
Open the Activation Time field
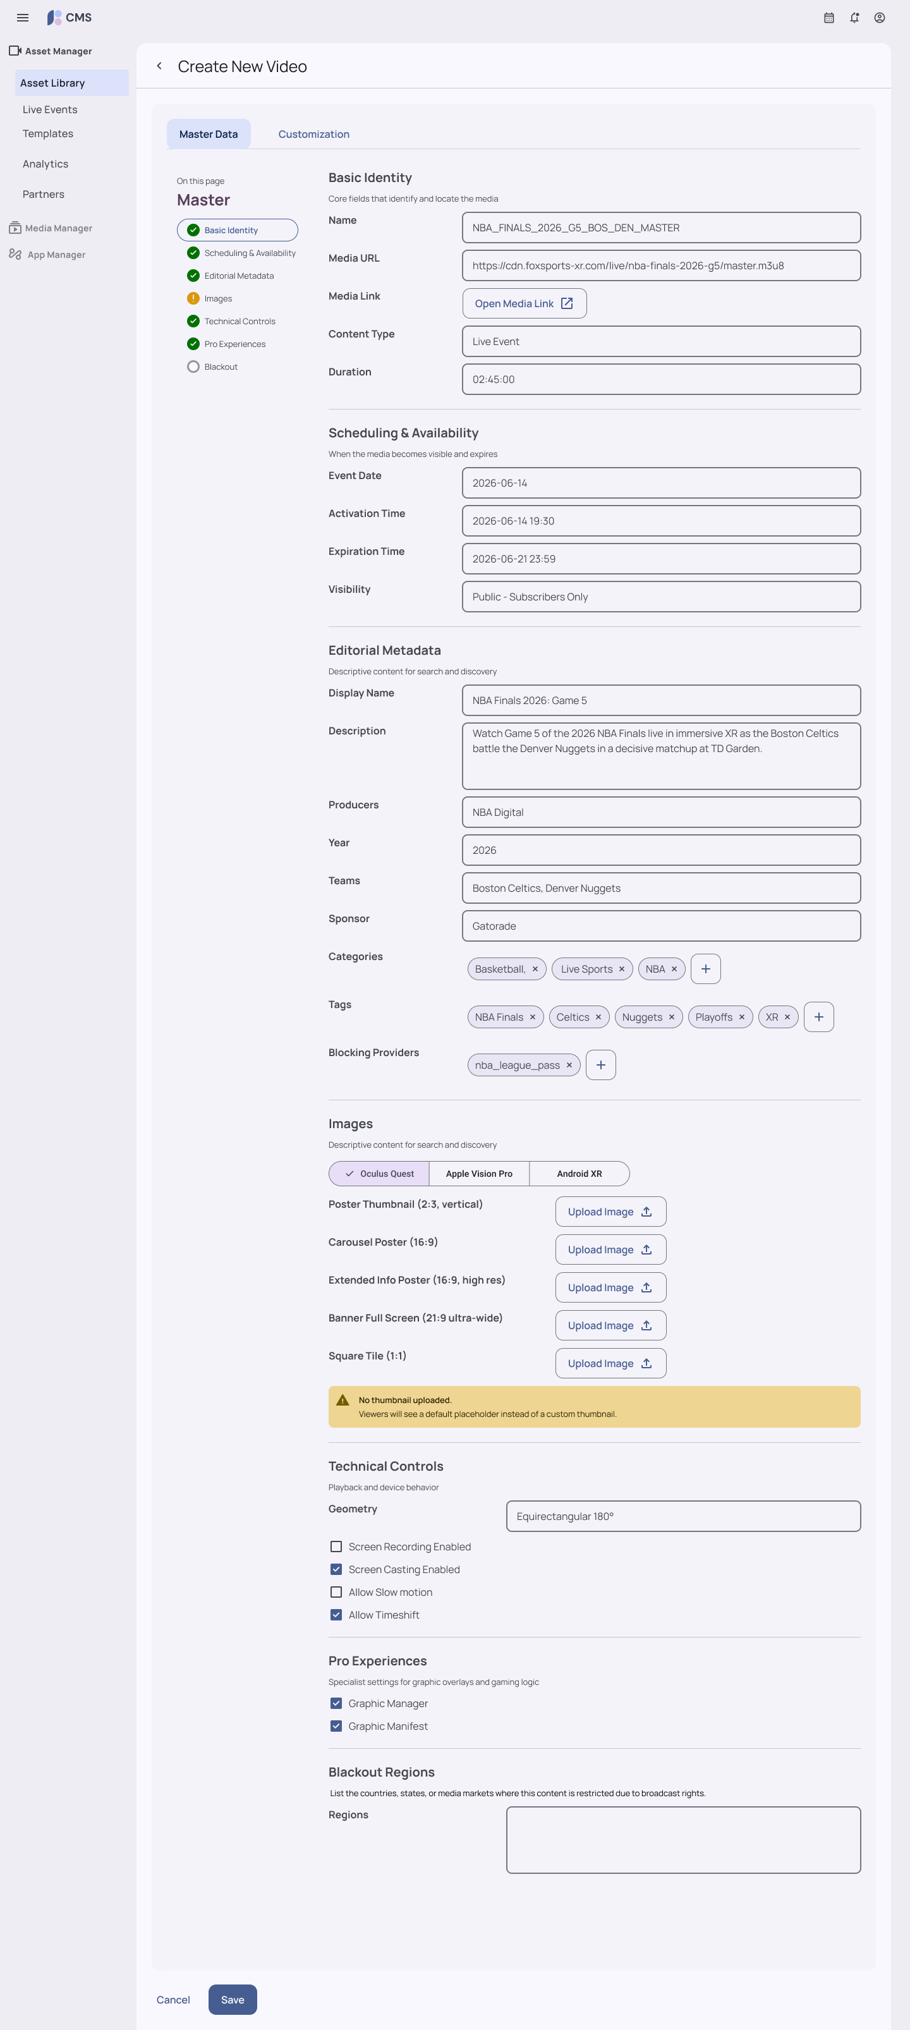661,521
